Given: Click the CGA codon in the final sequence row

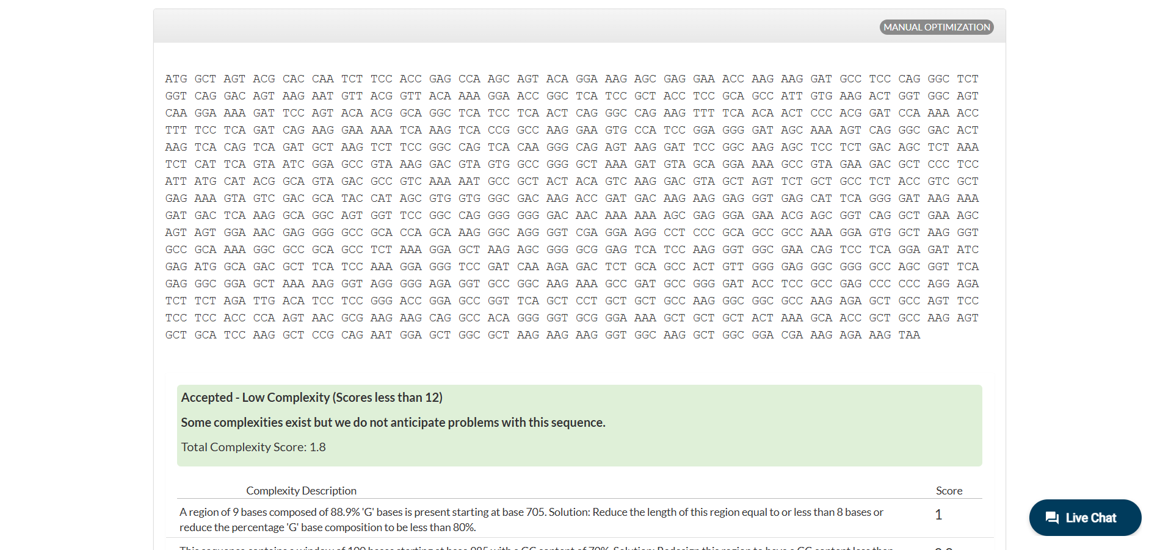Looking at the screenshot, I should point(792,335).
